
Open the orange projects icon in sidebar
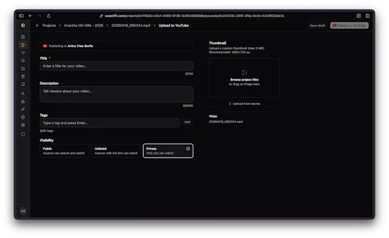pos(23,45)
